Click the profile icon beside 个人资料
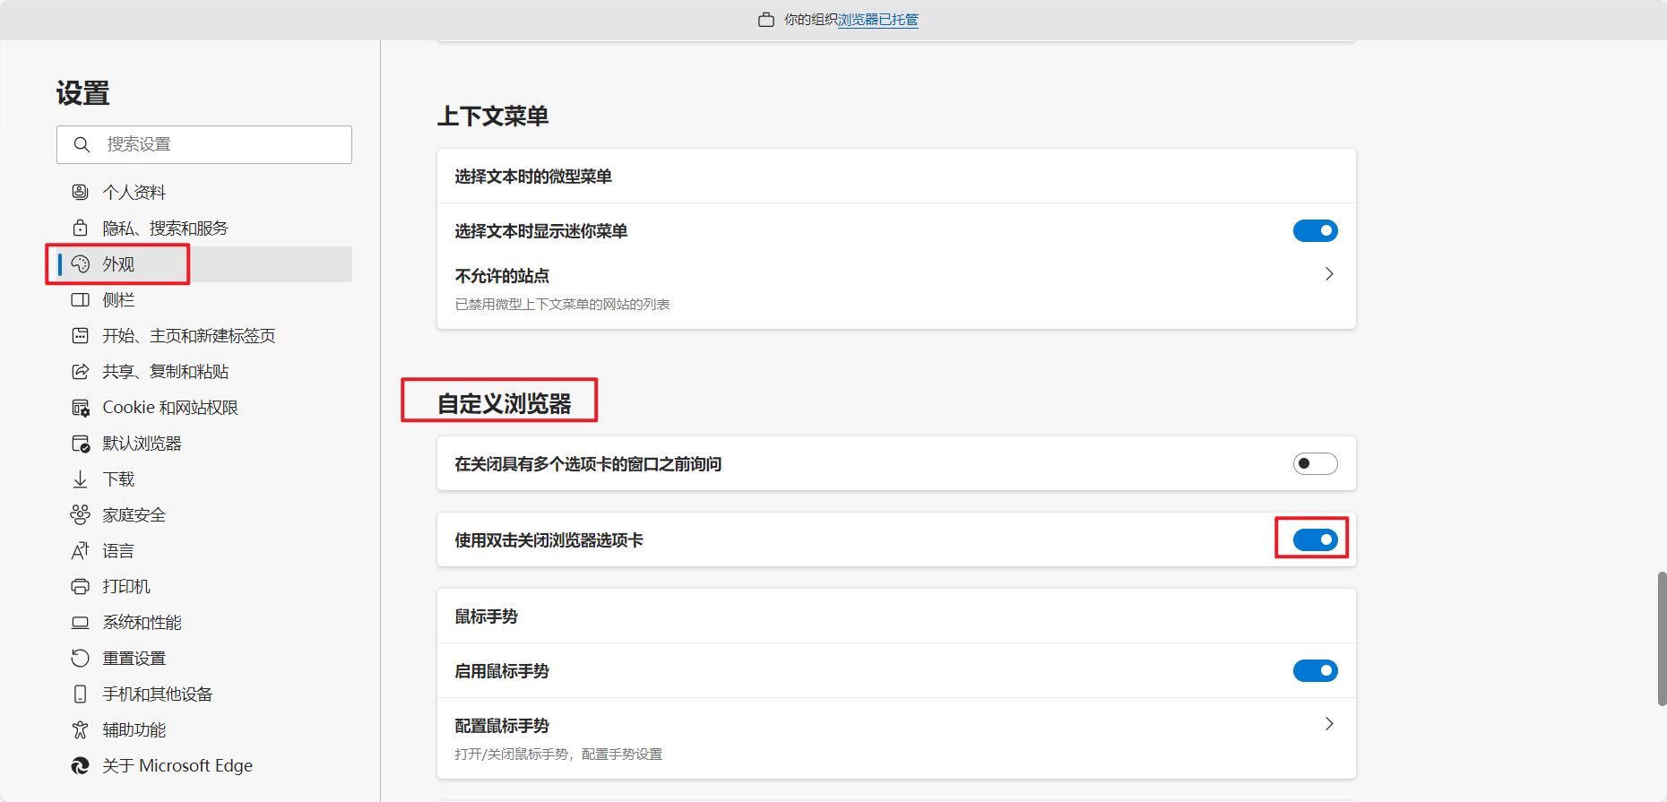This screenshot has width=1667, height=802. pos(80,192)
